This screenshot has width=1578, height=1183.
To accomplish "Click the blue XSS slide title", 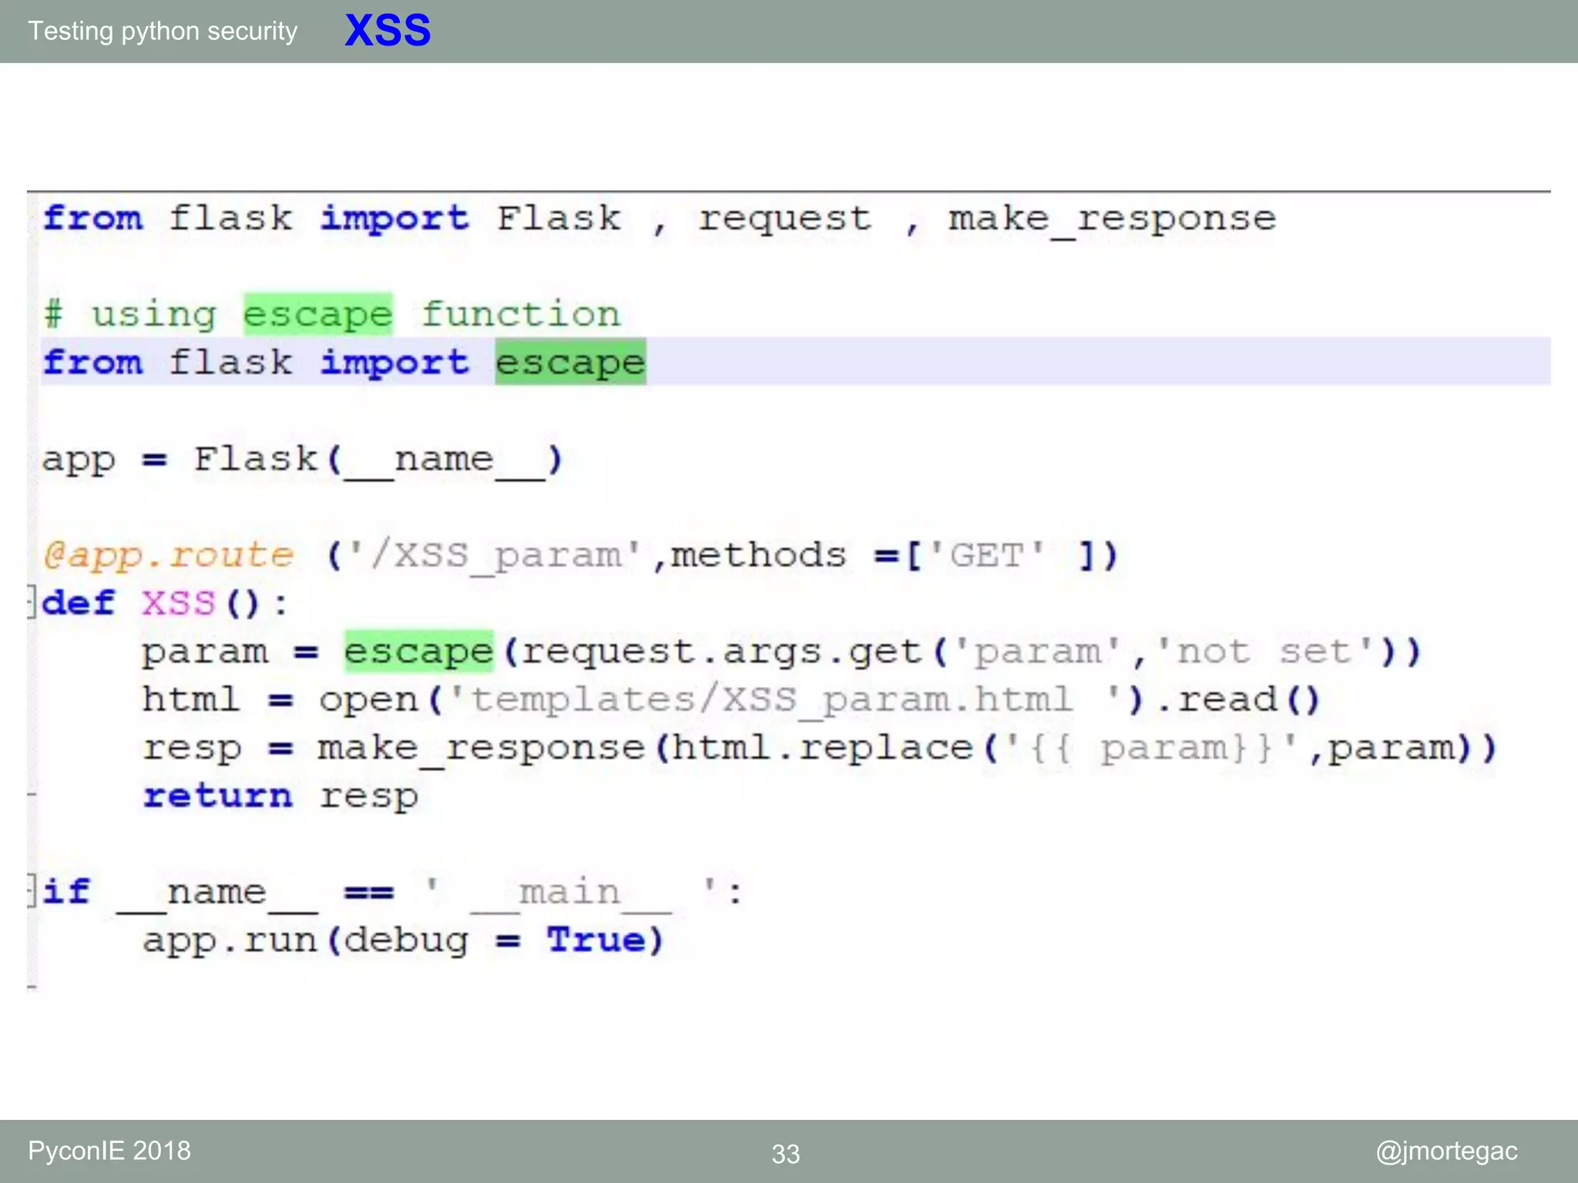I will click(387, 32).
